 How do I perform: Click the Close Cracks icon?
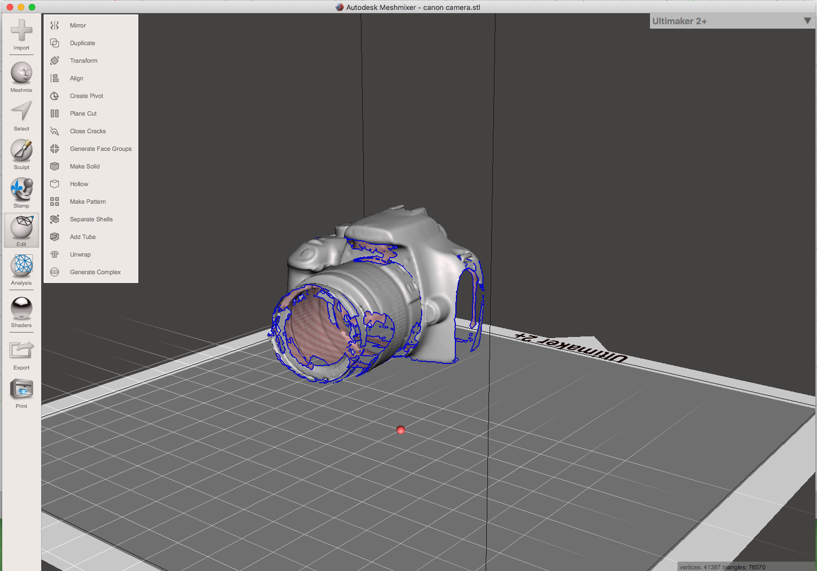(55, 131)
